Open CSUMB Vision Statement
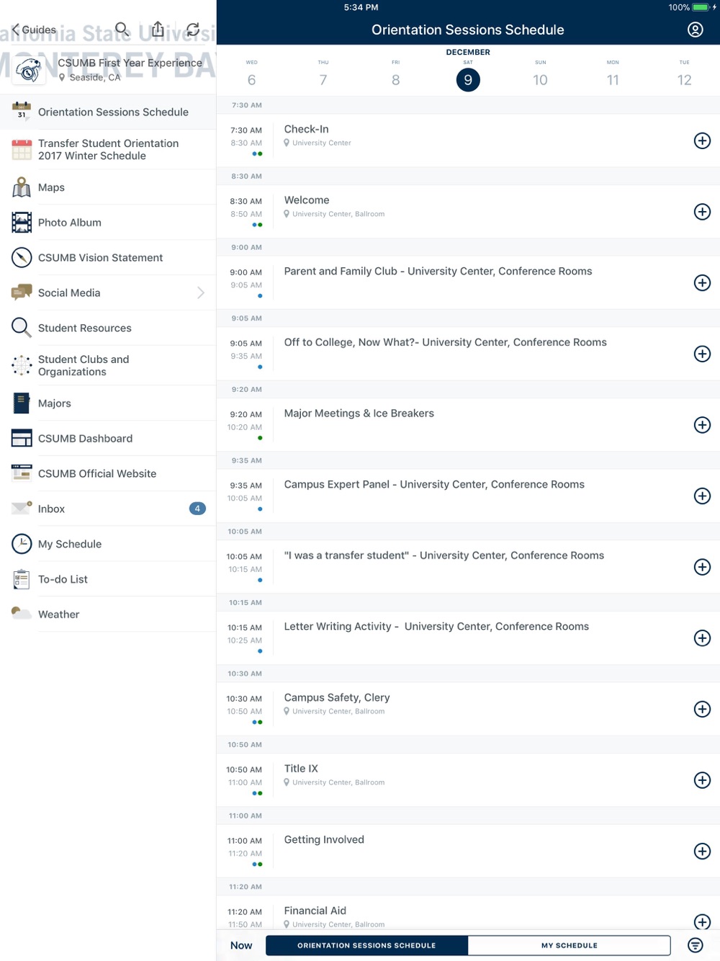 (x=108, y=257)
